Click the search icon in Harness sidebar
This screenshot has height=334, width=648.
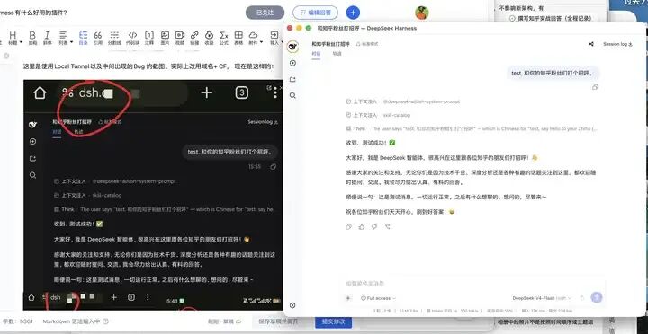(293, 96)
